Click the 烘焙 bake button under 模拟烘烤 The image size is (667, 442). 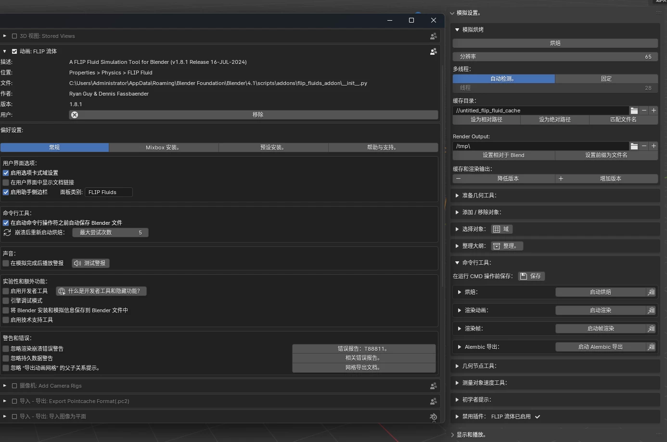coord(555,43)
